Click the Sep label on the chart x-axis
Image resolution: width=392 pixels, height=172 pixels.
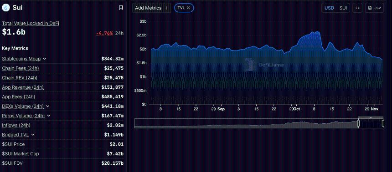(221, 109)
